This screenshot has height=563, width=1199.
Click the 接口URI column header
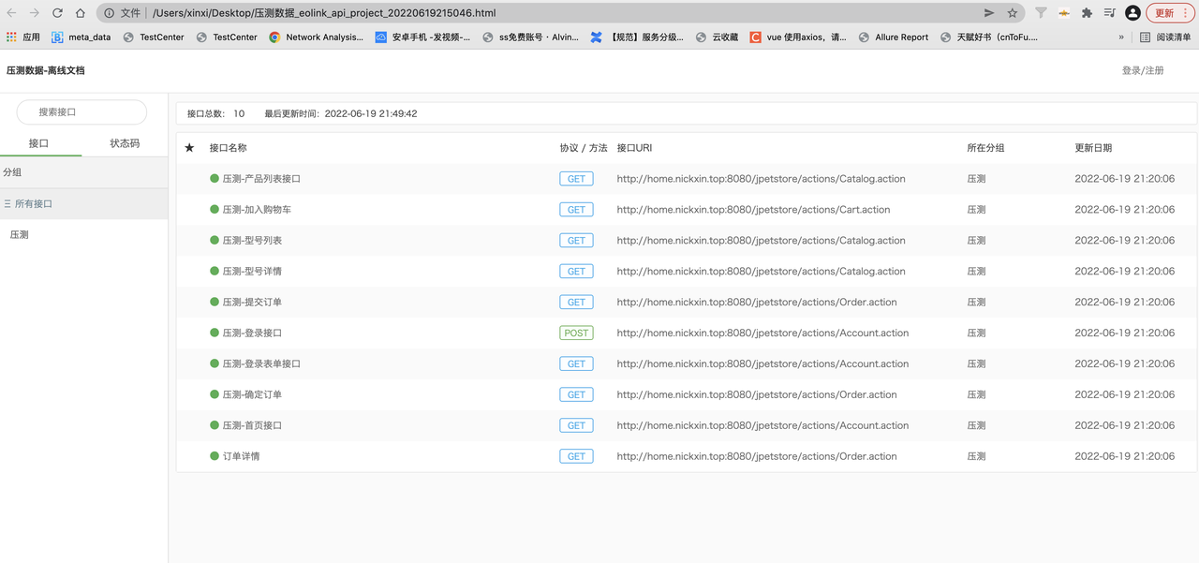coord(634,148)
